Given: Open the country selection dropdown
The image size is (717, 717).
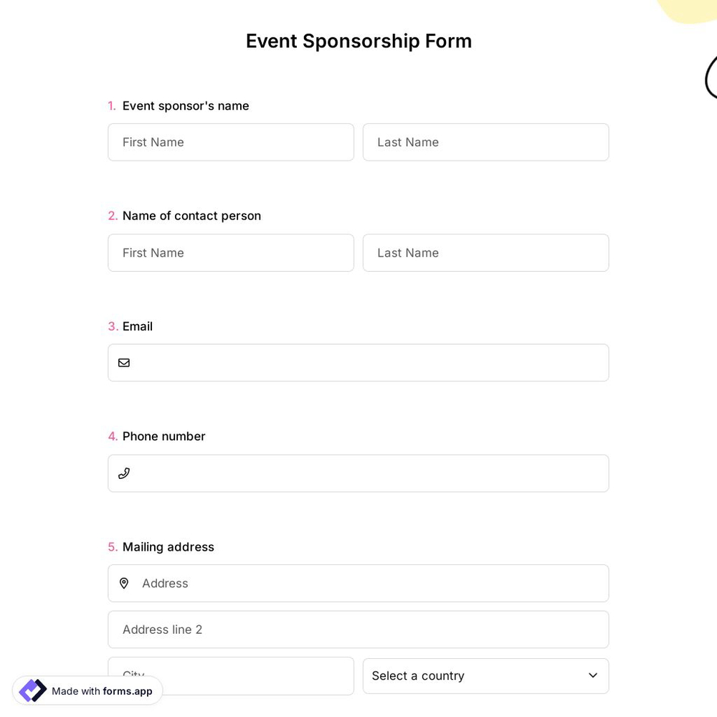Looking at the screenshot, I should tap(485, 675).
